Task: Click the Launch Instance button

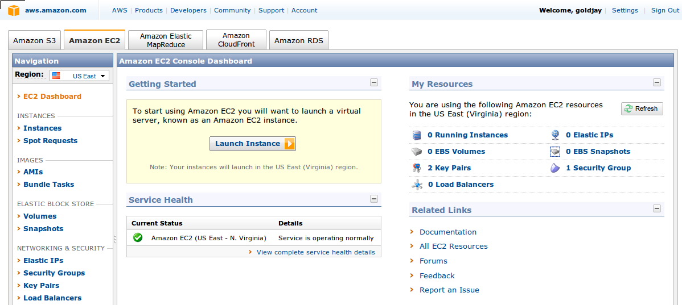Action: (x=253, y=144)
